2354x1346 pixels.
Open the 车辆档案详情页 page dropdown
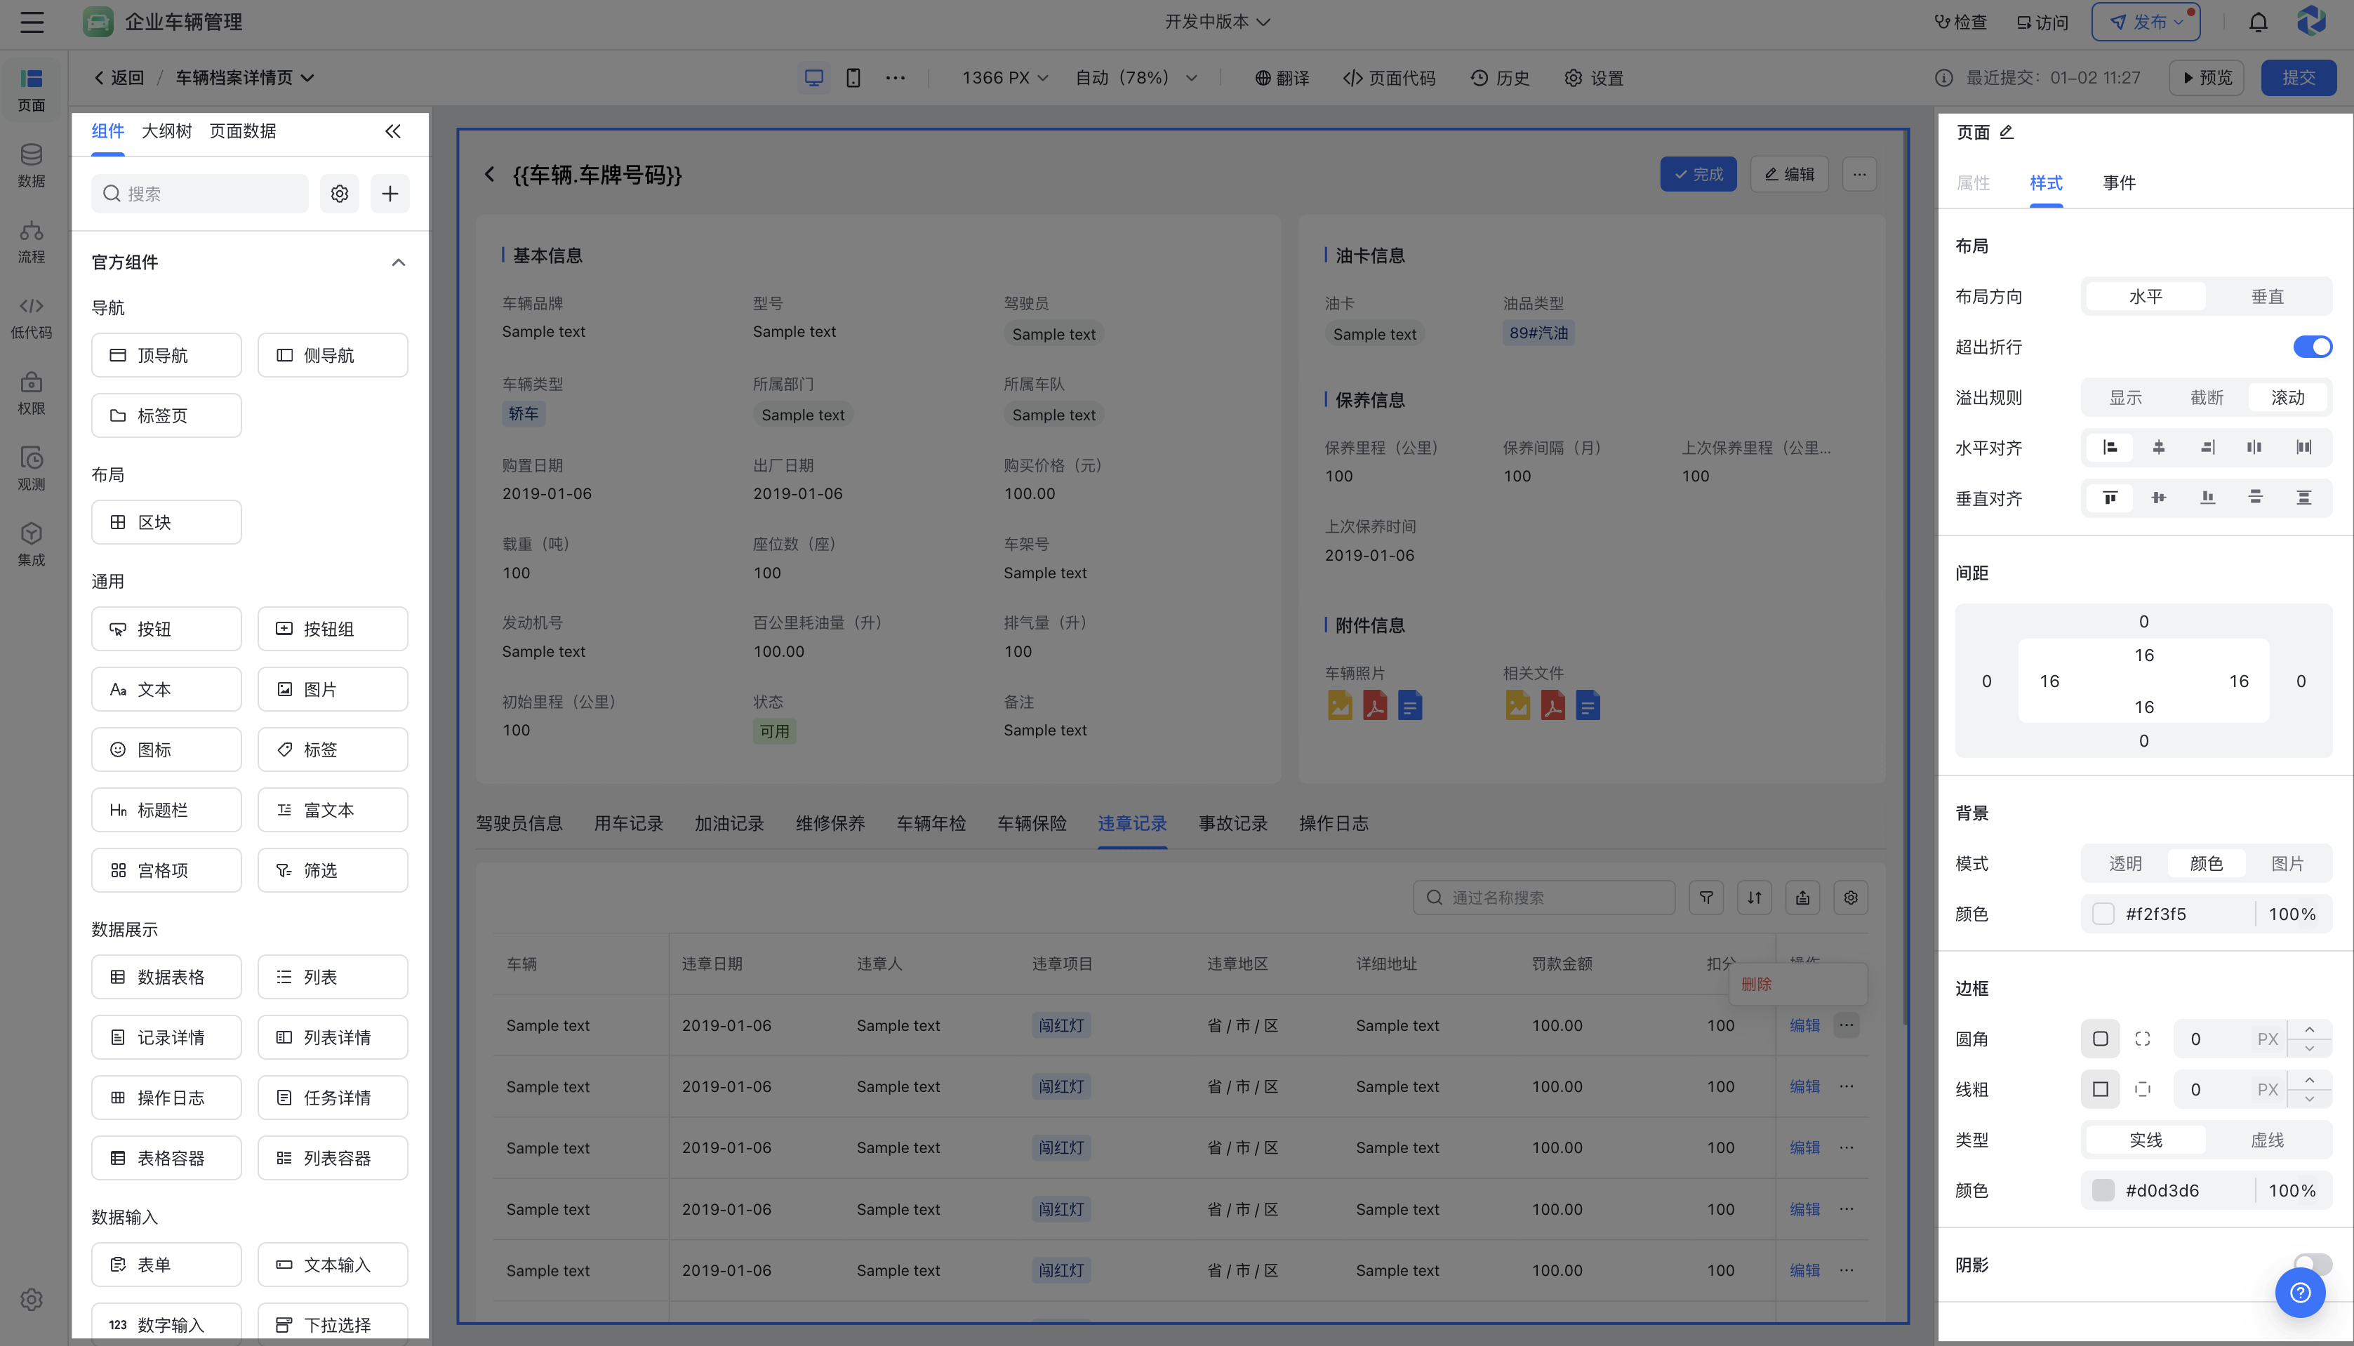click(245, 78)
